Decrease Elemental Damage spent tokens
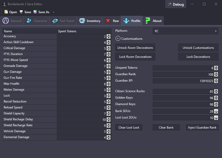The height and width of the screenshot is (158, 222). (109, 138)
